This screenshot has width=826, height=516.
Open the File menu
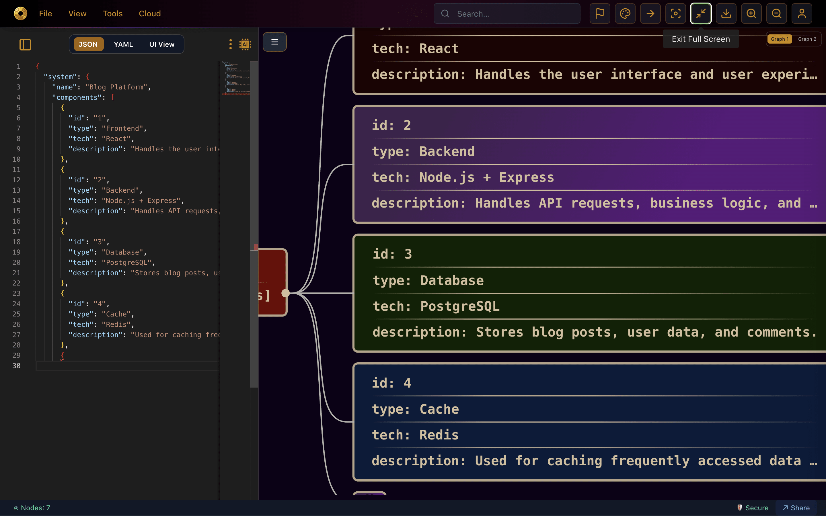[45, 14]
